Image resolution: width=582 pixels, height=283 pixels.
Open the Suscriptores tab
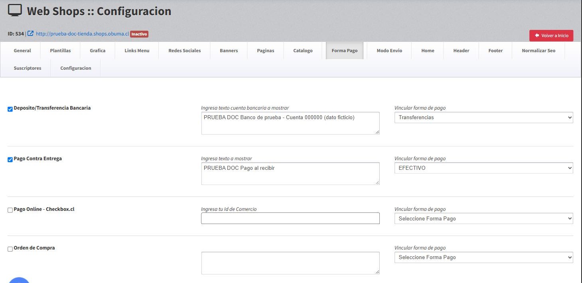coord(28,68)
